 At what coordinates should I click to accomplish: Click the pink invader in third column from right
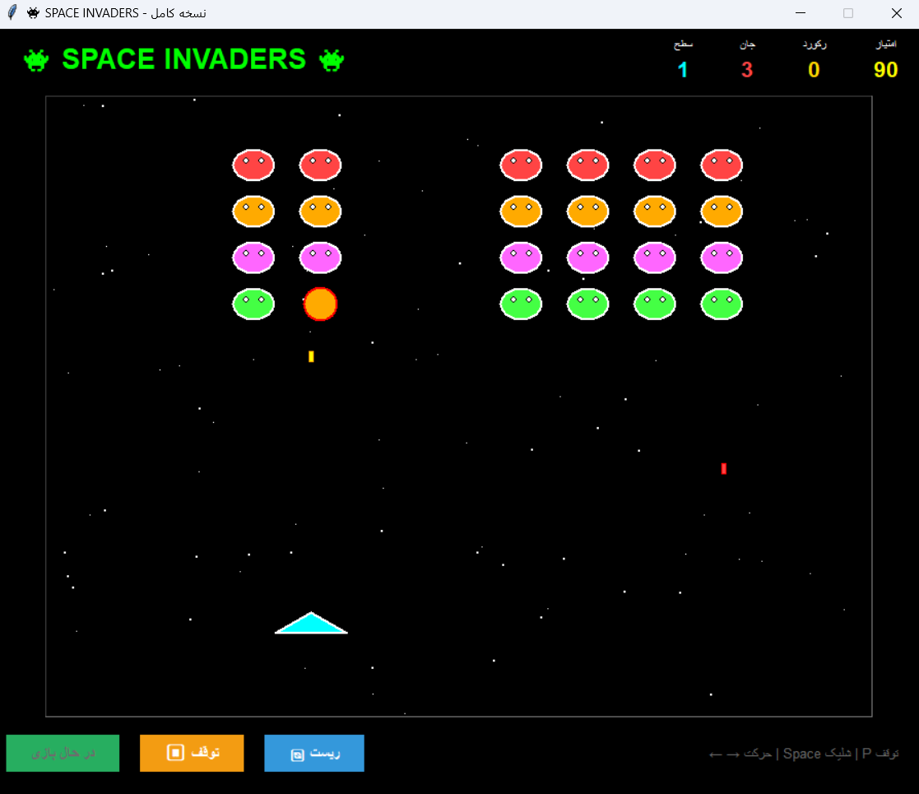(x=588, y=258)
